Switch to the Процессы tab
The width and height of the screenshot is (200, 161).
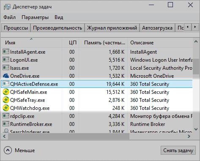pos(16,28)
